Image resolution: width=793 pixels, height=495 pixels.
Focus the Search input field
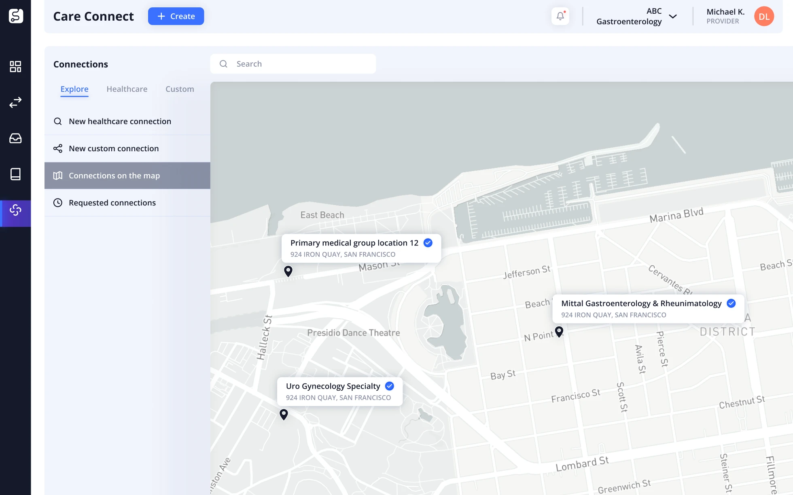coord(299,64)
